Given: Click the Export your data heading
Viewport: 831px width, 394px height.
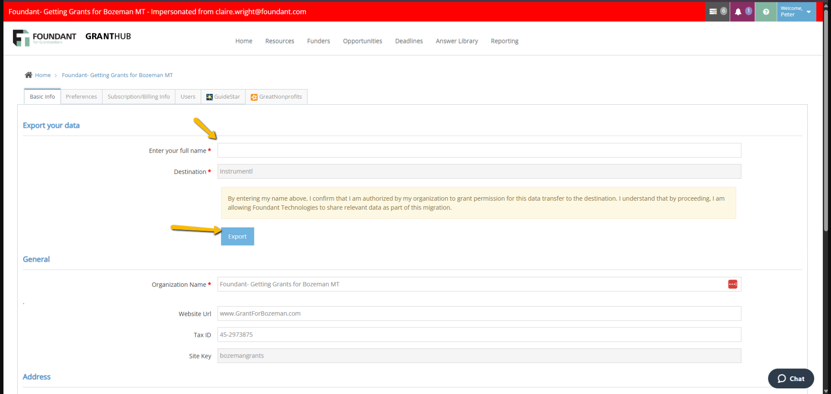Looking at the screenshot, I should point(51,125).
